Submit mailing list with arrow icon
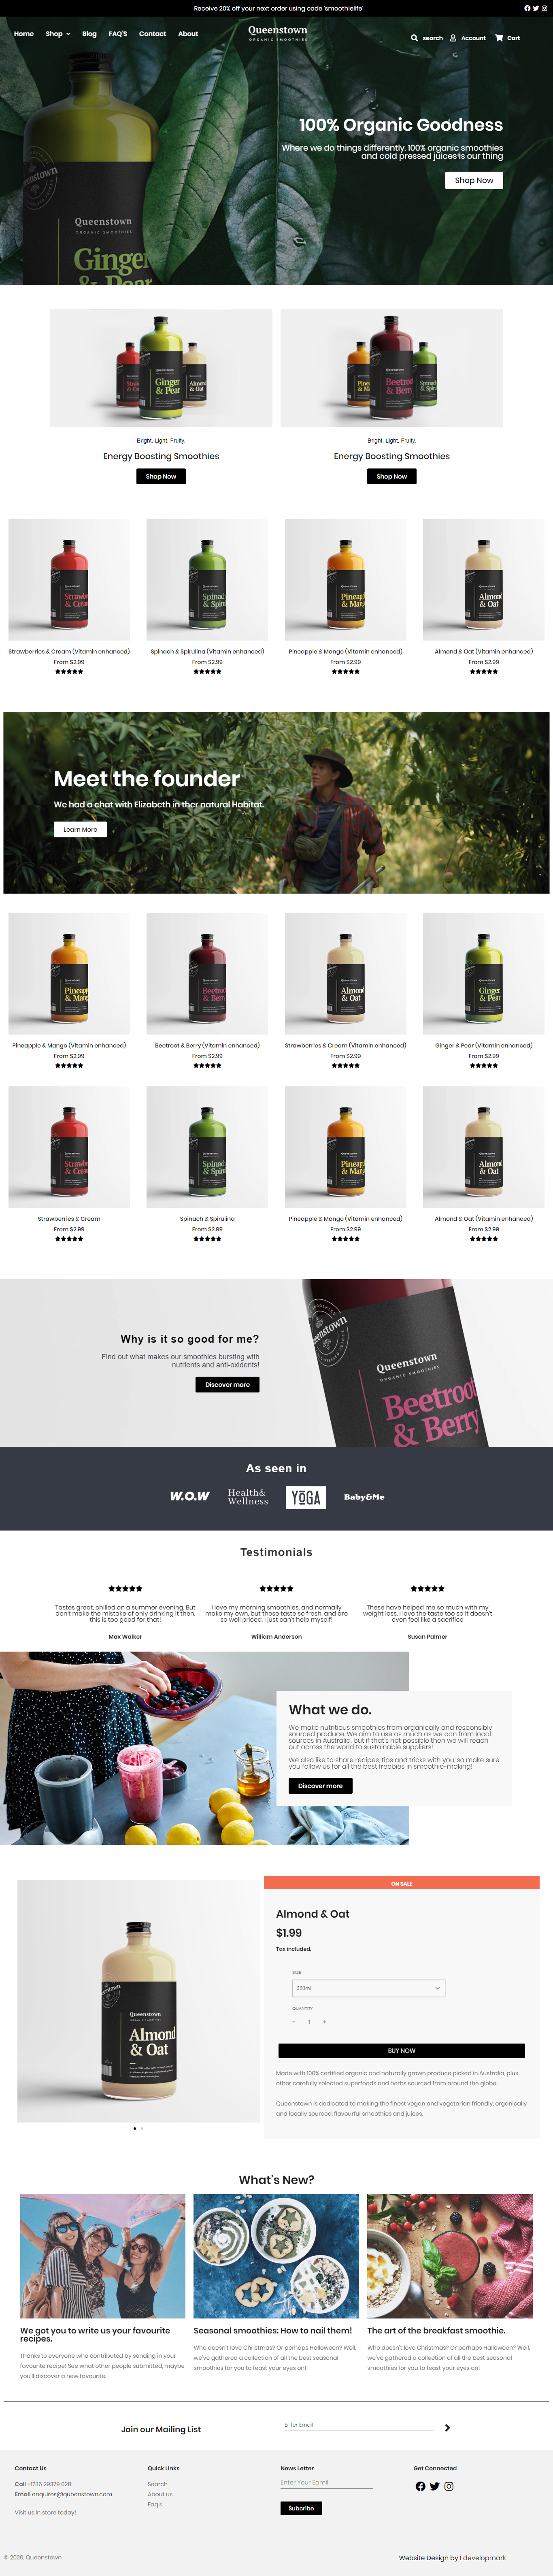The height and width of the screenshot is (2576, 553). [x=447, y=2427]
